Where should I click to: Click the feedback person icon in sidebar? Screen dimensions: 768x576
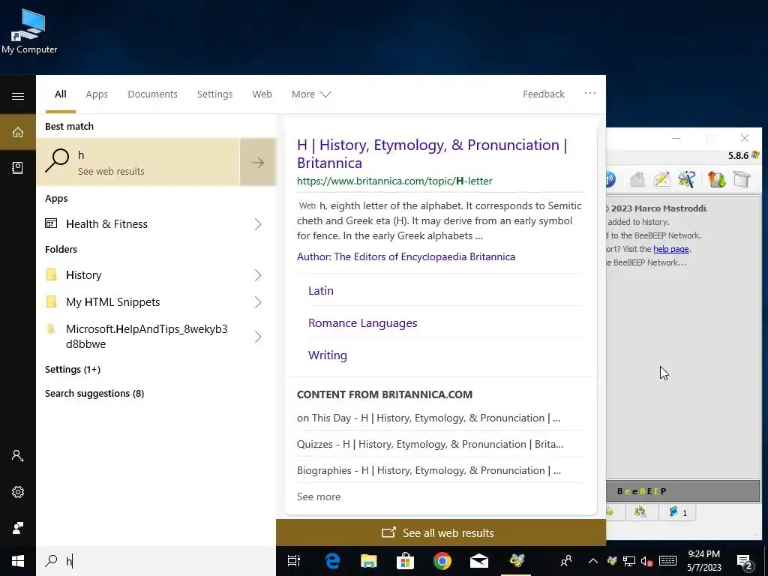18,527
